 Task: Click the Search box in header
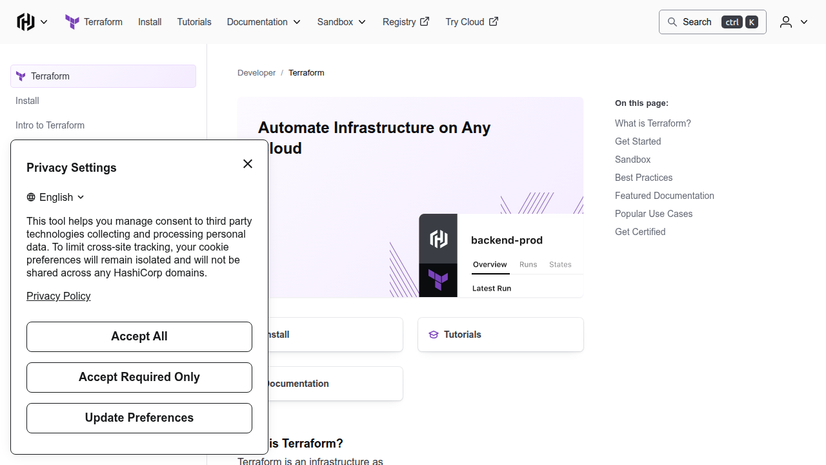[712, 22]
